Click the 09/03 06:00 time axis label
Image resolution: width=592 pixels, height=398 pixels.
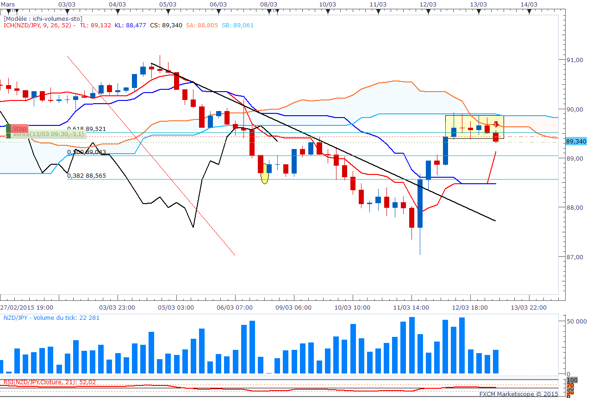(x=294, y=307)
